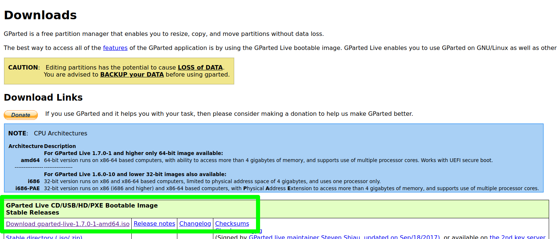Viewport: 558px width, 239px height.
Task: Click the i686-PAE architecture row label
Action: pyautogui.click(x=27, y=189)
